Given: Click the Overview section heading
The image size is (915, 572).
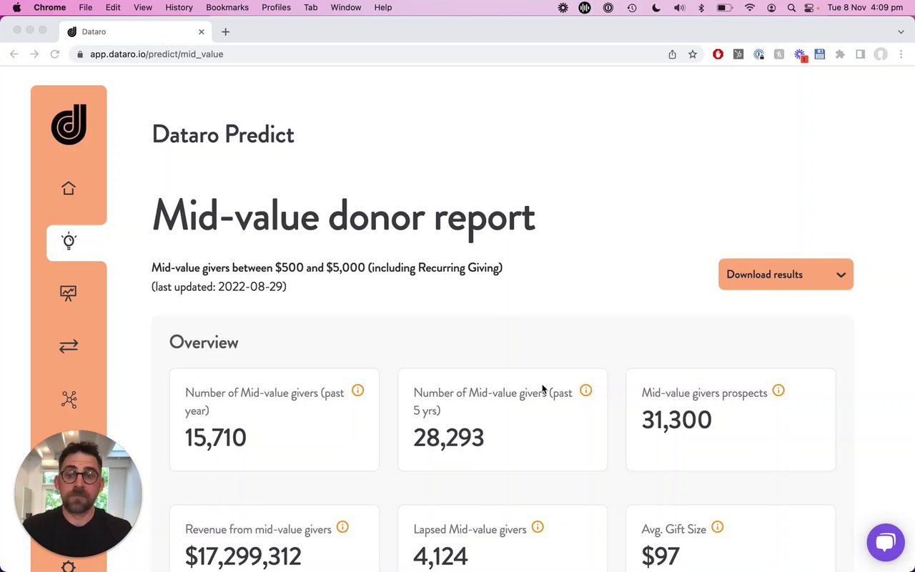Looking at the screenshot, I should (x=204, y=342).
